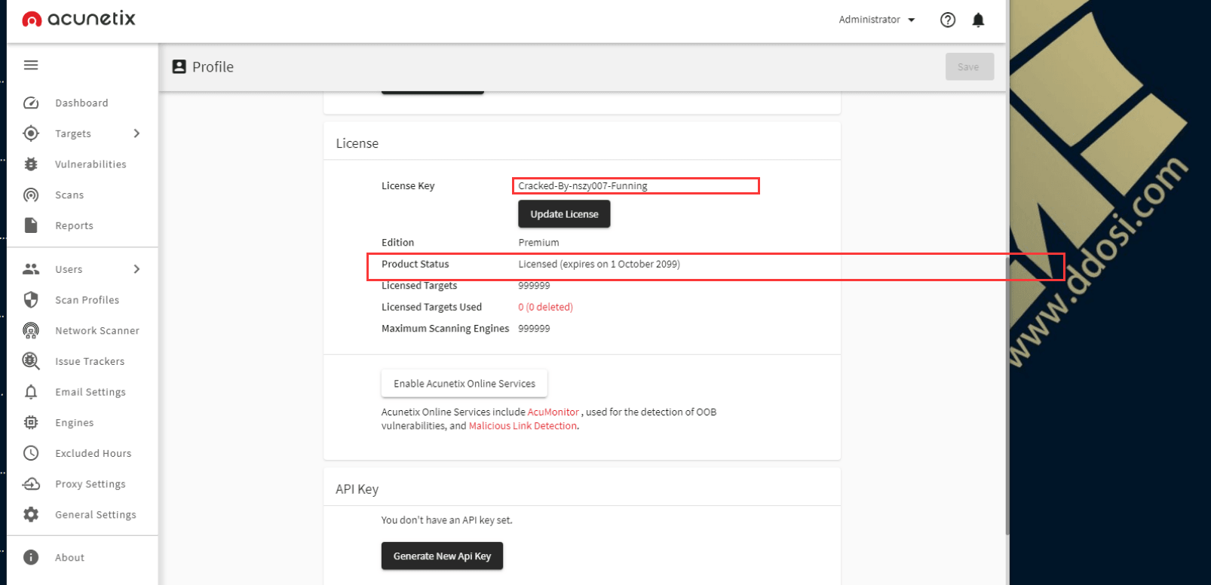This screenshot has height=585, width=1211.
Task: Click the 'API Key' section heading
Action: pyautogui.click(x=357, y=489)
